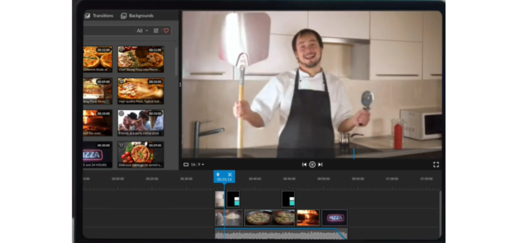517x243 pixels.
Task: Add a marker with the playhead pin icon
Action: pyautogui.click(x=218, y=174)
